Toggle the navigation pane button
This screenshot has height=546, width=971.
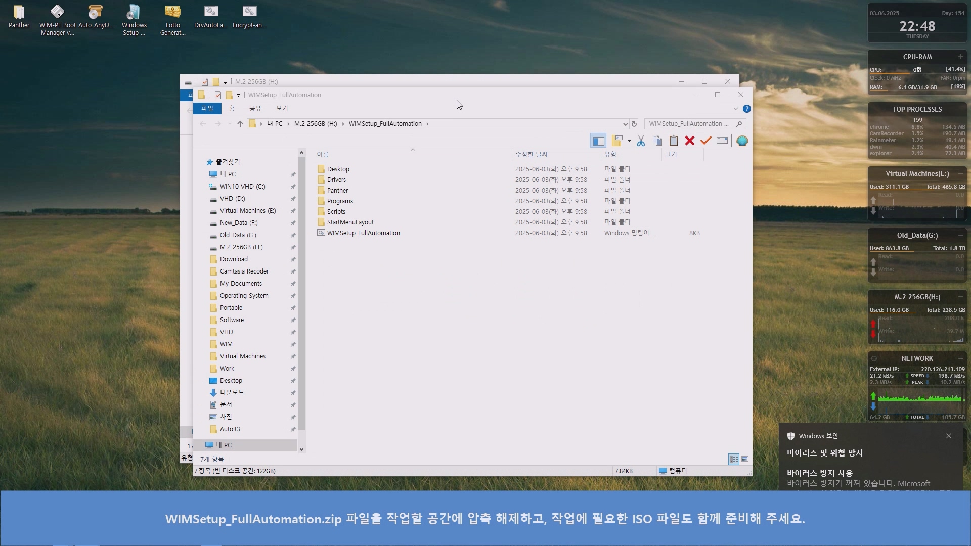[x=598, y=141]
